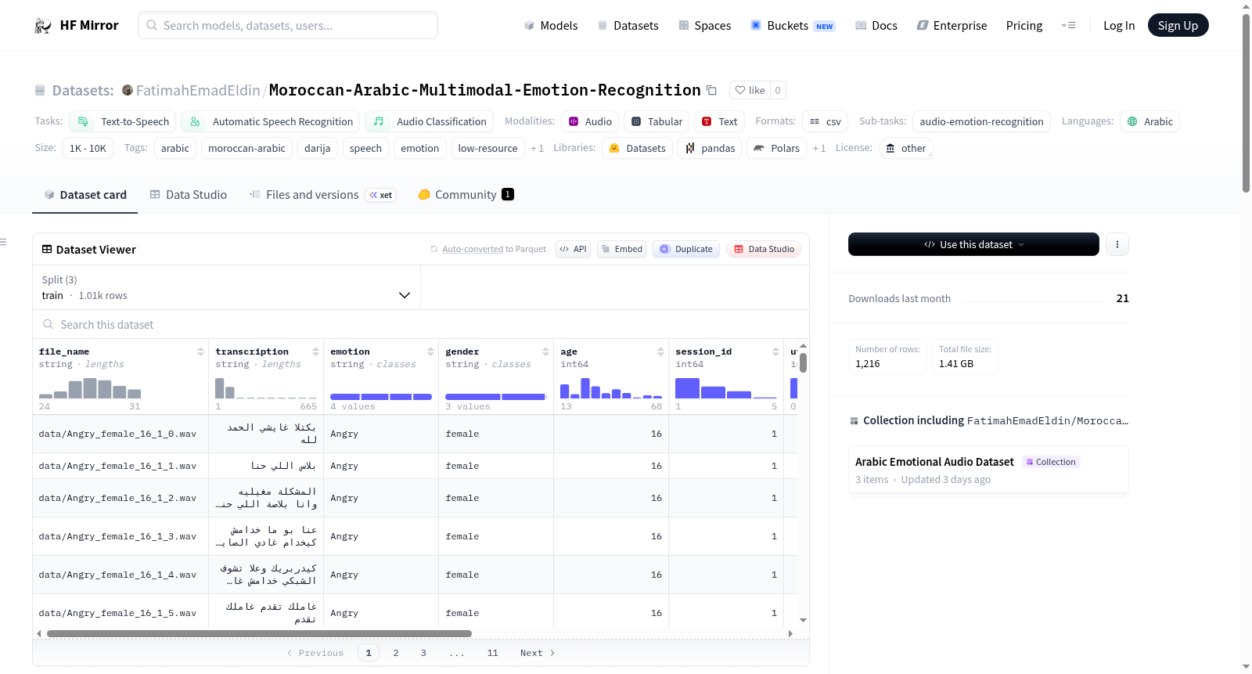This screenshot has width=1252, height=674.
Task: Open the Spaces menu item
Action: click(704, 26)
